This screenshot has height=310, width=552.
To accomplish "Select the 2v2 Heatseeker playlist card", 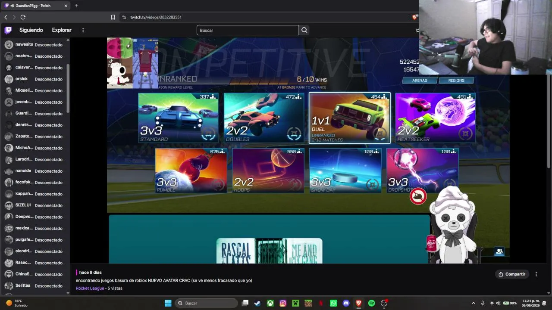I will (x=436, y=118).
